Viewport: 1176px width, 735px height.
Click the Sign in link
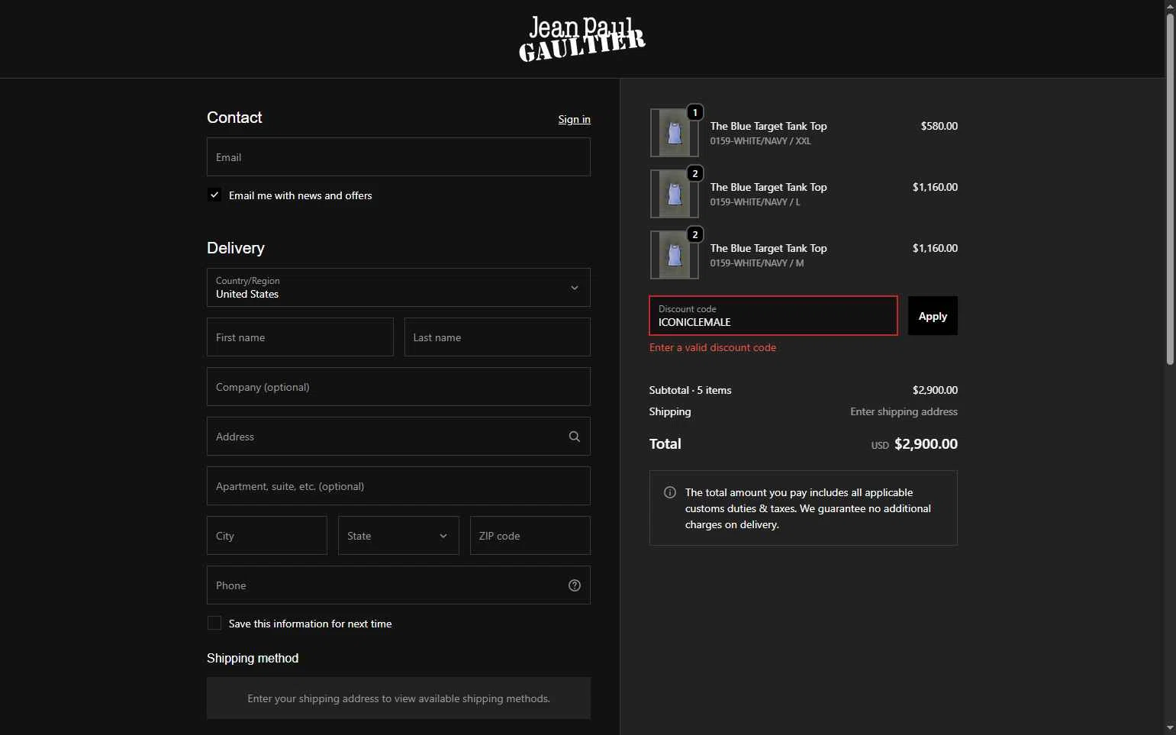[574, 119]
